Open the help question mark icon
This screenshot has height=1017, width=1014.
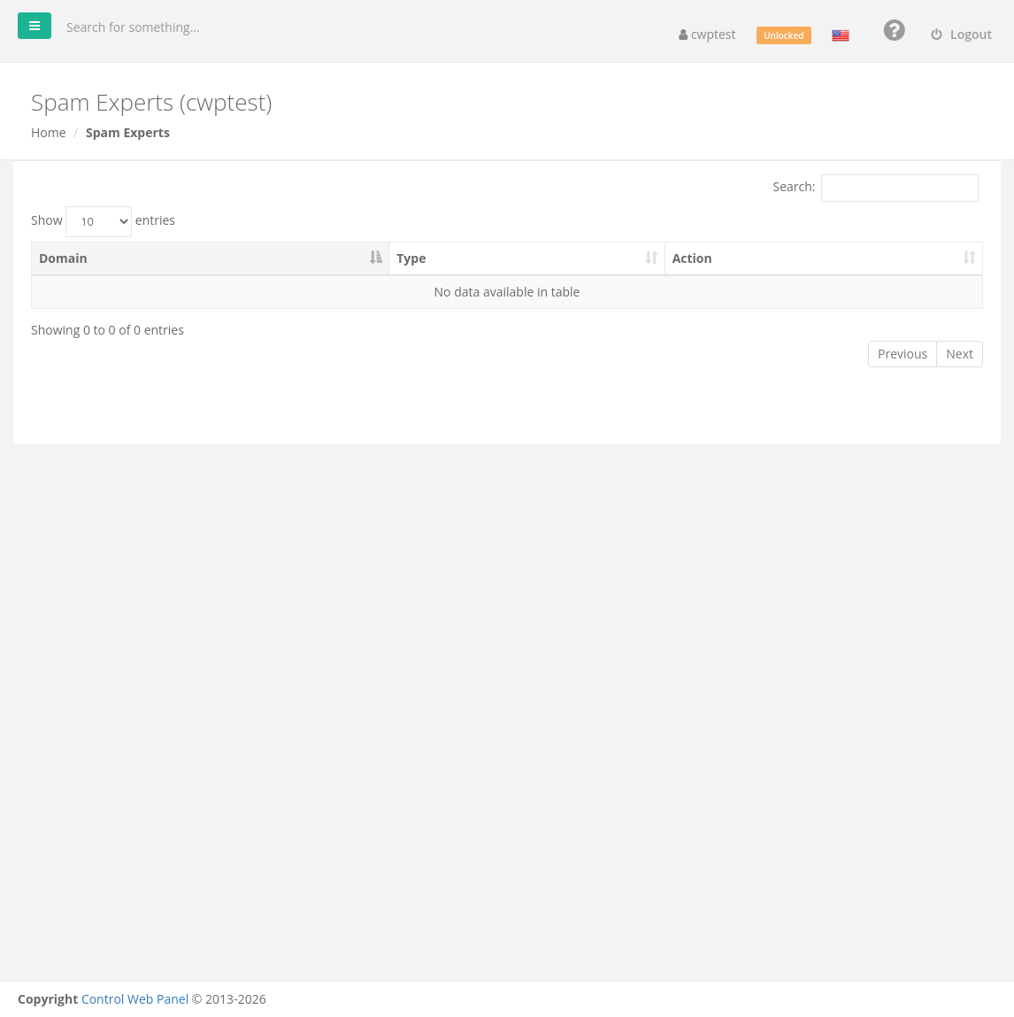[894, 30]
